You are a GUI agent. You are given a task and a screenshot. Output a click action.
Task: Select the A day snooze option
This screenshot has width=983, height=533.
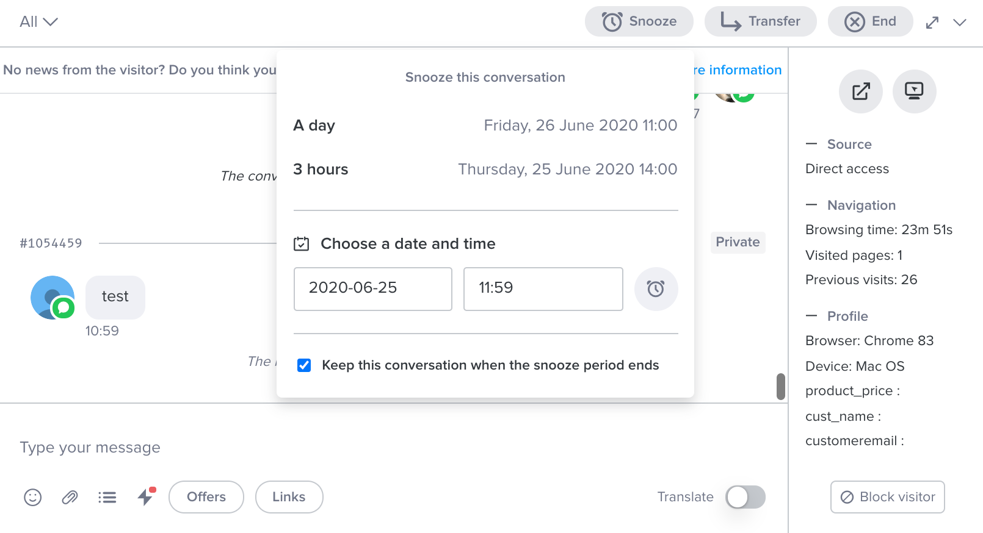coord(485,126)
